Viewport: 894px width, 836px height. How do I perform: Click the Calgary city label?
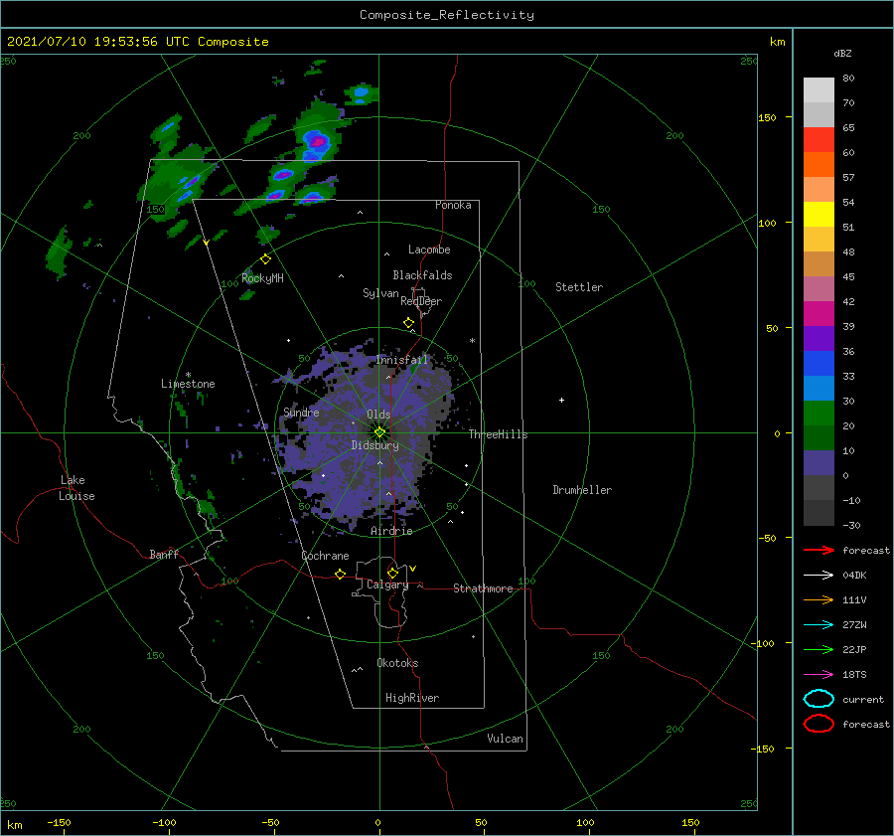coord(387,585)
